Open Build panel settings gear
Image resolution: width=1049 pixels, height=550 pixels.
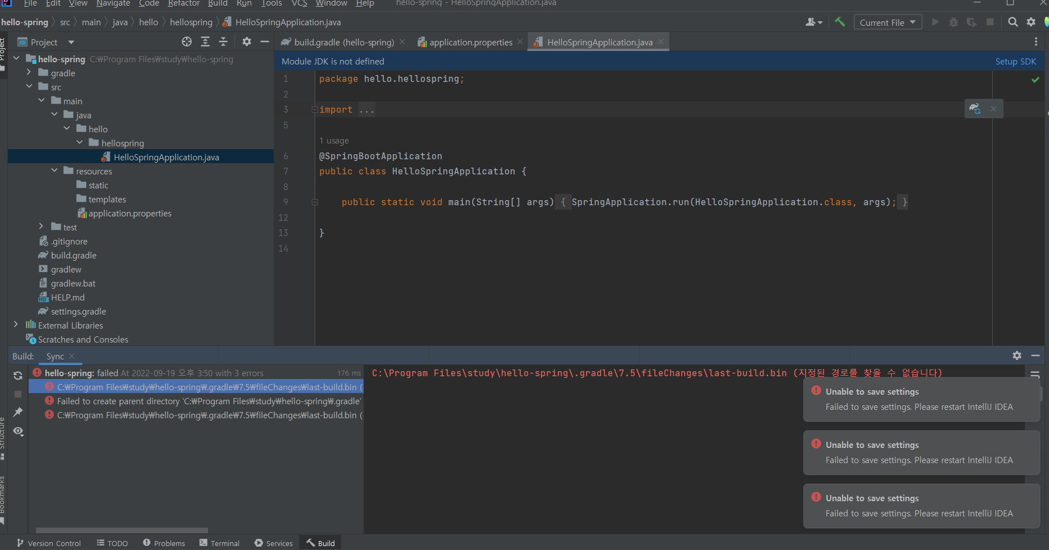coord(1017,355)
